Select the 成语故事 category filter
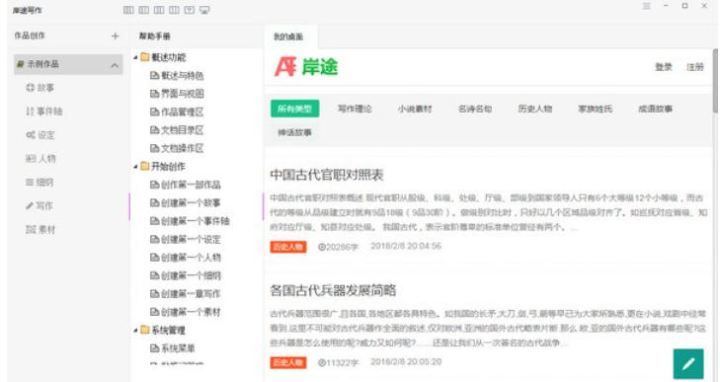 click(x=655, y=109)
